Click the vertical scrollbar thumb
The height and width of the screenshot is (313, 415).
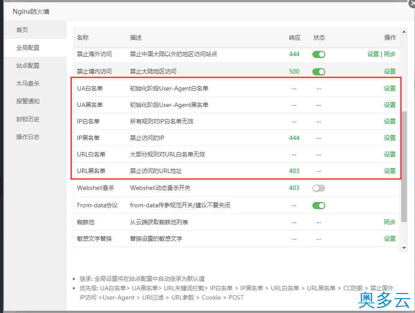404,167
